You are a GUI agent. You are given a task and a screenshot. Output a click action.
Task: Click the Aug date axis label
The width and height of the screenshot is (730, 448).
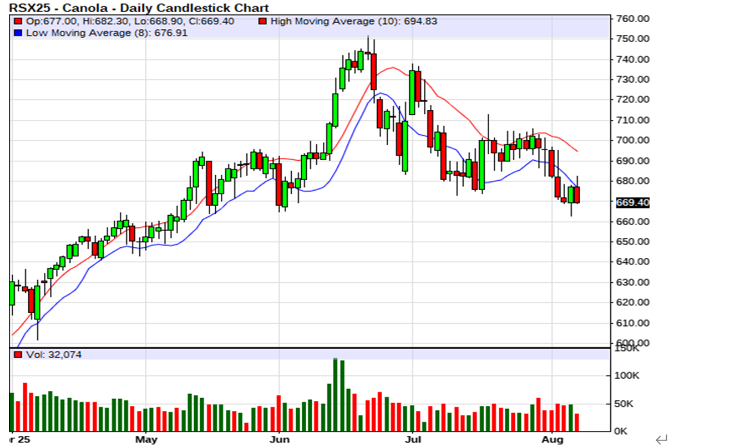(x=552, y=440)
